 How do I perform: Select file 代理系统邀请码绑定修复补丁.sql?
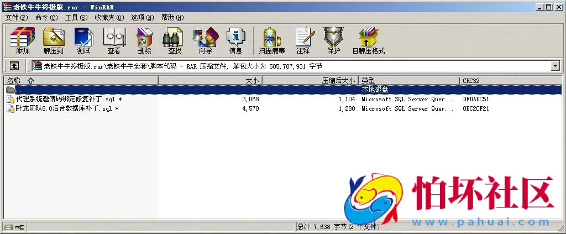(69, 99)
